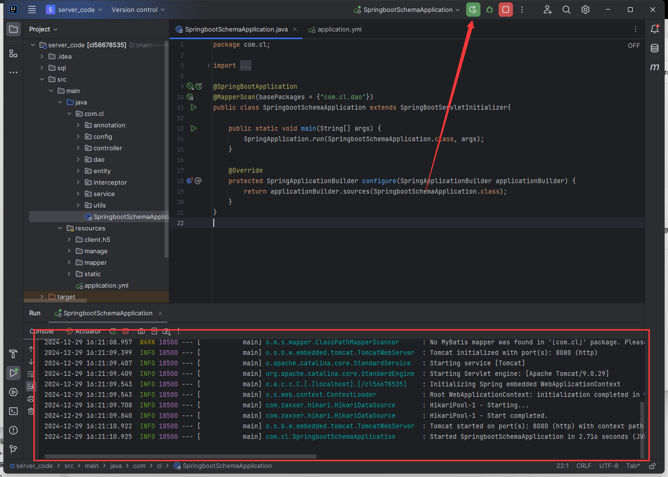Open application.yml in project tree
This screenshot has width=668, height=477.
click(102, 285)
